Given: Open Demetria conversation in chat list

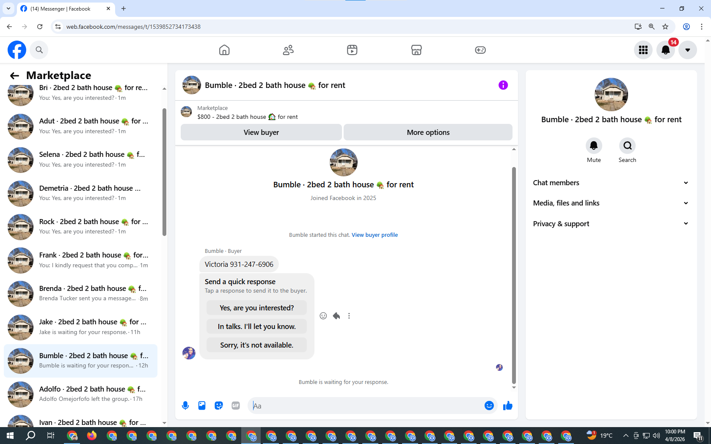Looking at the screenshot, I should click(80, 193).
